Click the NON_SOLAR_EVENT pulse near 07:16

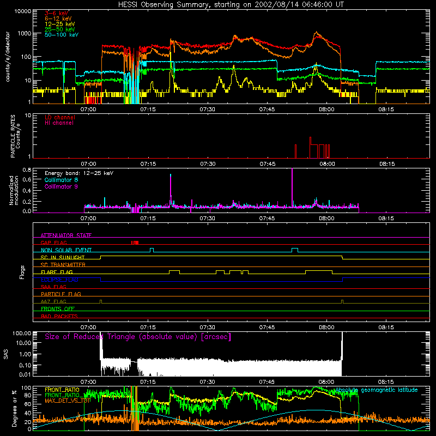pyautogui.click(x=152, y=250)
